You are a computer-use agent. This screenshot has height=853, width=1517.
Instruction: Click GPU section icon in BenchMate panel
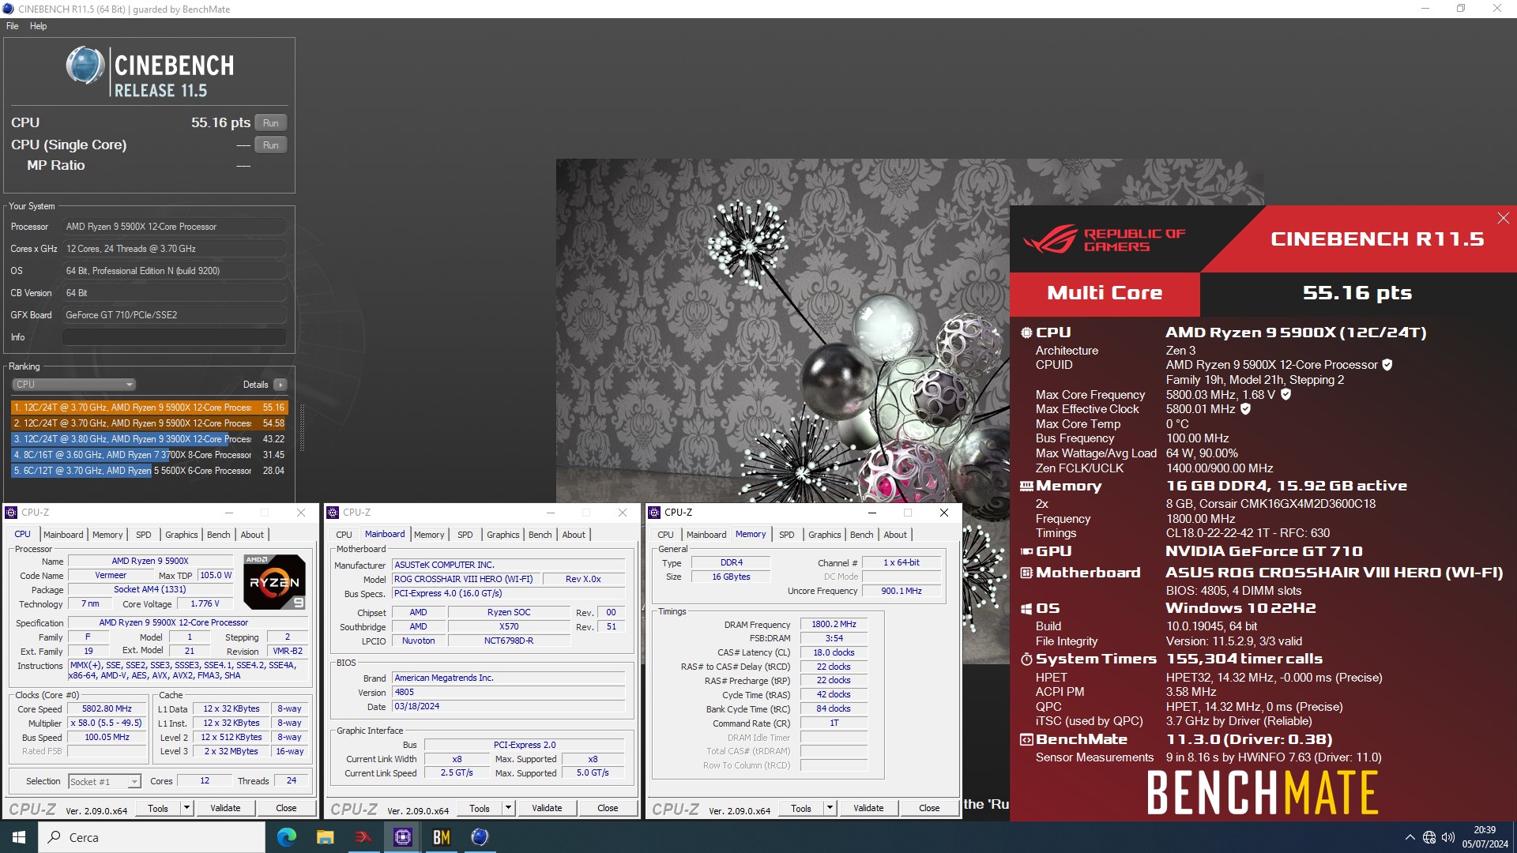point(1026,551)
